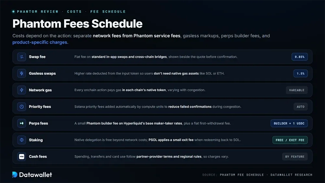
Task: Click the Datawallet logo icon
Action: click(15, 175)
